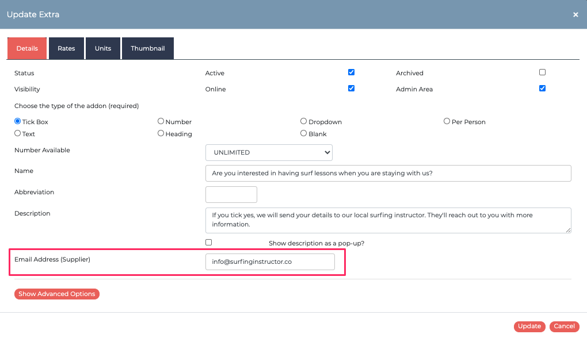The width and height of the screenshot is (587, 338).
Task: Select the Dropdown addon type
Action: coord(304,121)
